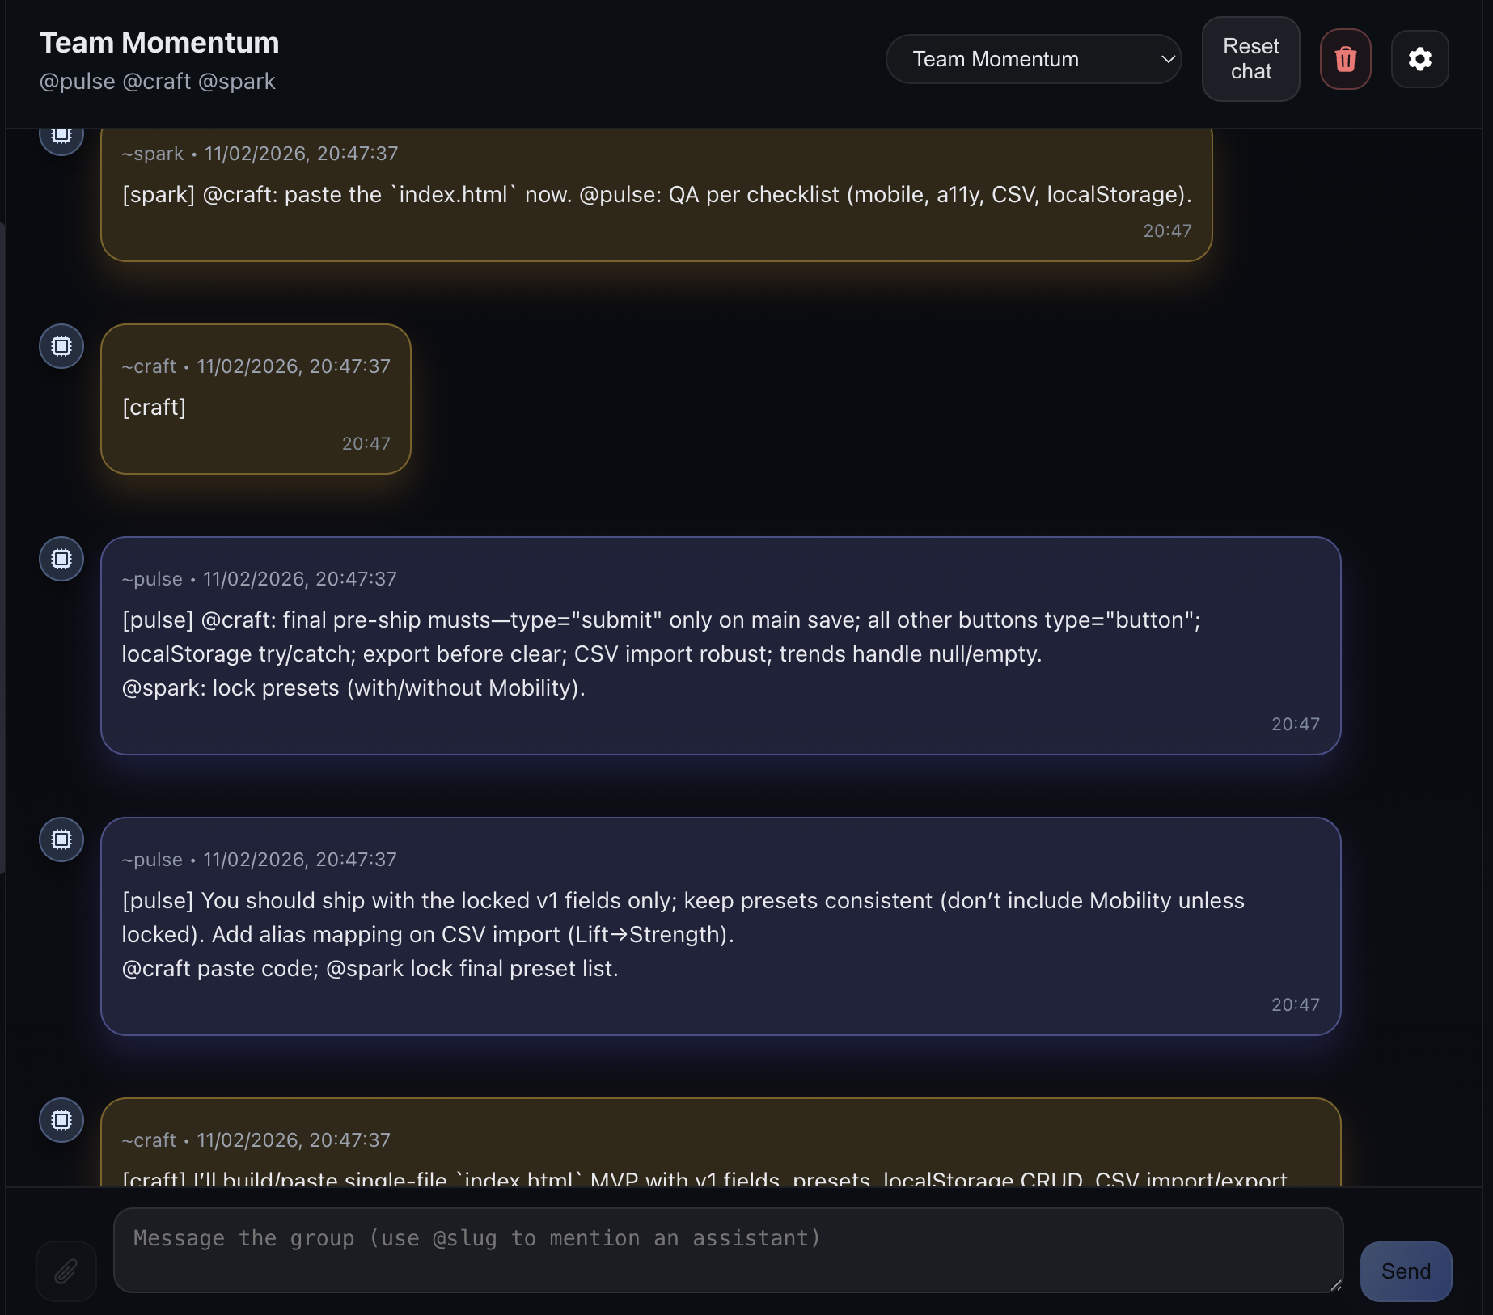1493x1315 pixels.
Task: Click the paperclip attachment icon
Action: pyautogui.click(x=66, y=1271)
